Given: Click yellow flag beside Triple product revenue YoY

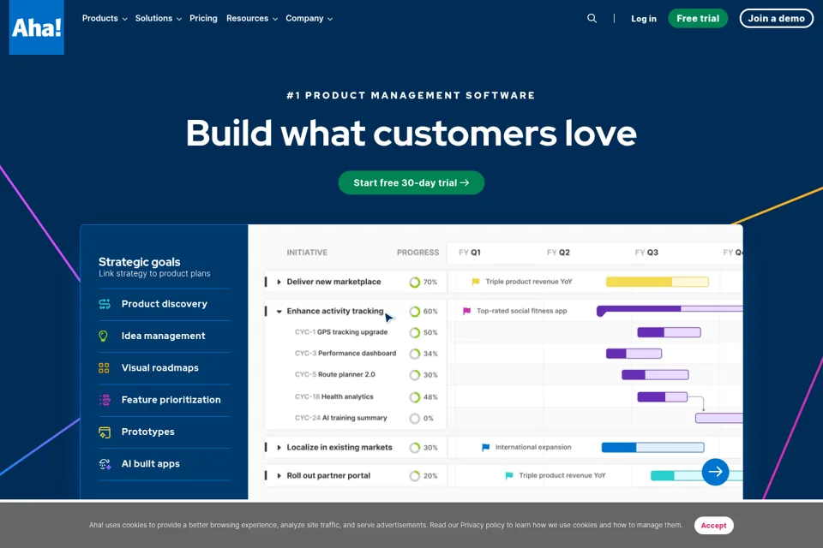Looking at the screenshot, I should click(476, 282).
